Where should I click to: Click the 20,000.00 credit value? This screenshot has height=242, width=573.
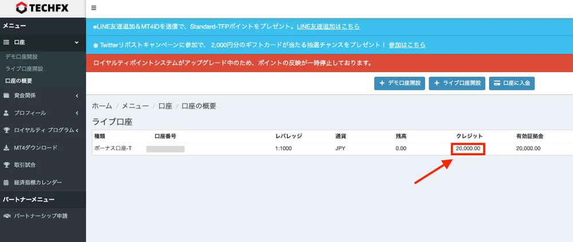(x=468, y=149)
